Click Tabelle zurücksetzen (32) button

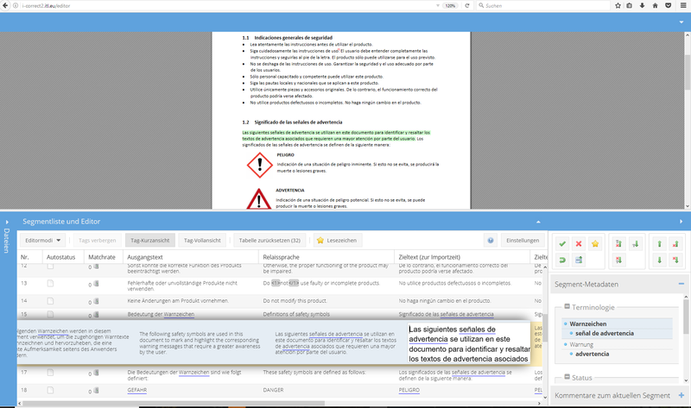269,241
